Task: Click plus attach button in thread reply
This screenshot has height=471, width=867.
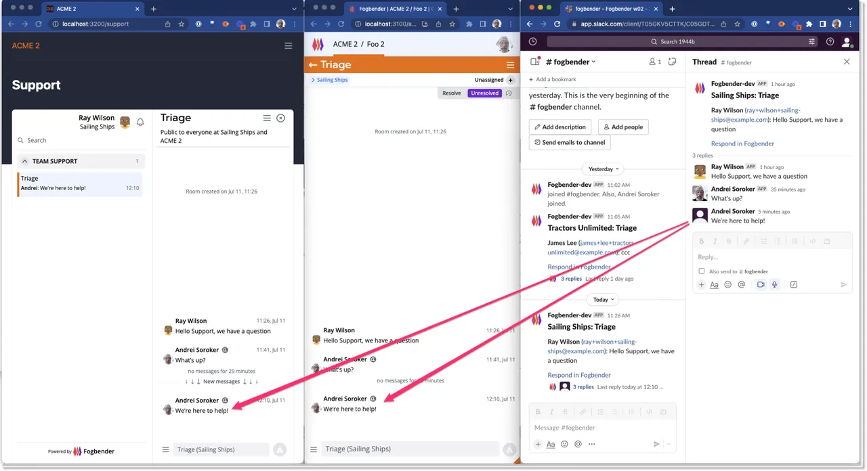Action: [x=702, y=285]
